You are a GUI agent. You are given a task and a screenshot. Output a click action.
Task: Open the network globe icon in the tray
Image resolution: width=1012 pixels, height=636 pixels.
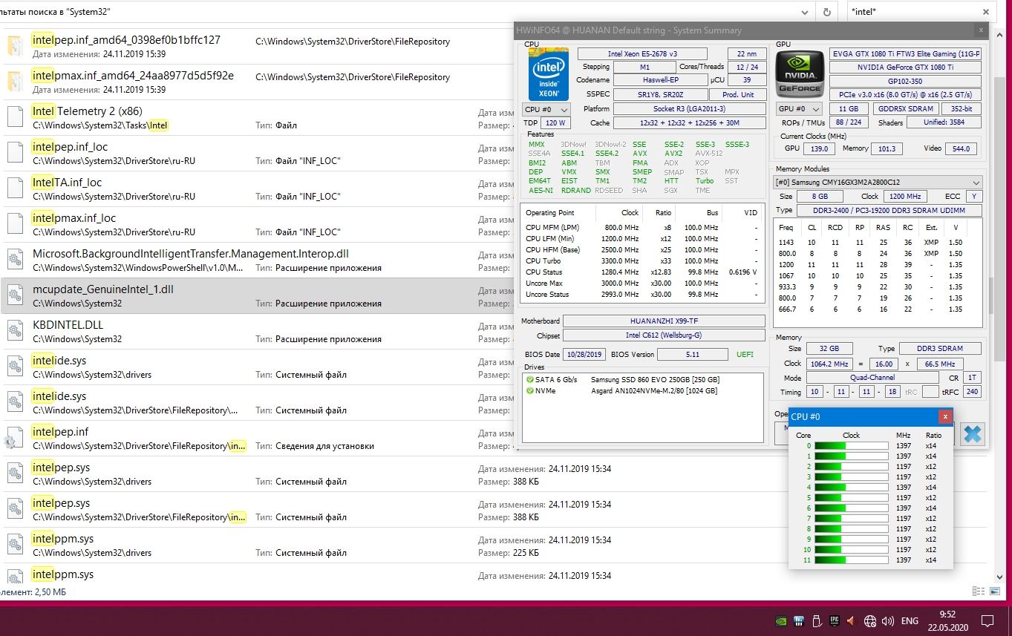tap(870, 621)
